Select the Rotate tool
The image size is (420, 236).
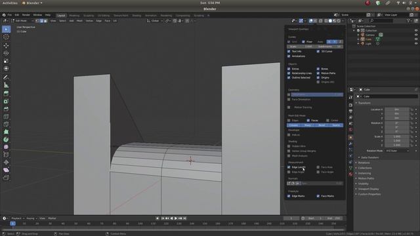(6, 53)
